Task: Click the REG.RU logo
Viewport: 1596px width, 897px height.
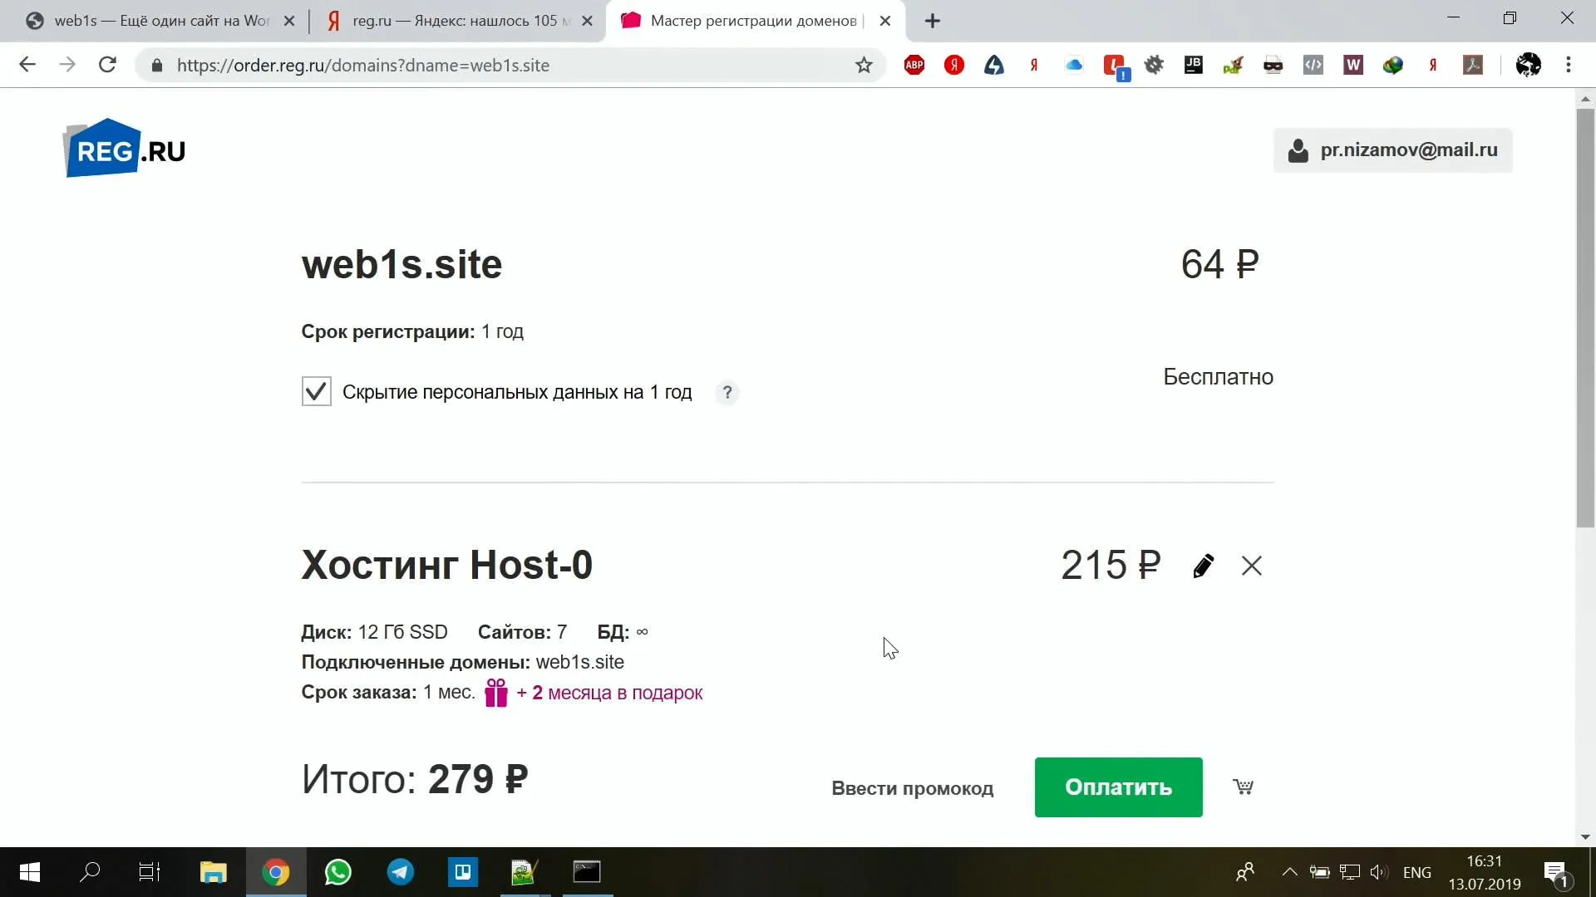Action: point(125,149)
